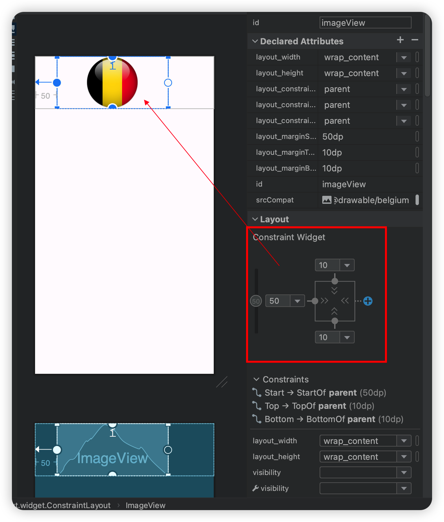
Task: Select the Bottom to BottomOf parent constraint icon
Action: click(x=257, y=419)
